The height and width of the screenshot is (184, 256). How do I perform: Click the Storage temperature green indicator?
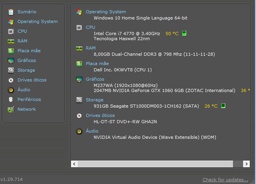pyautogui.click(x=223, y=106)
